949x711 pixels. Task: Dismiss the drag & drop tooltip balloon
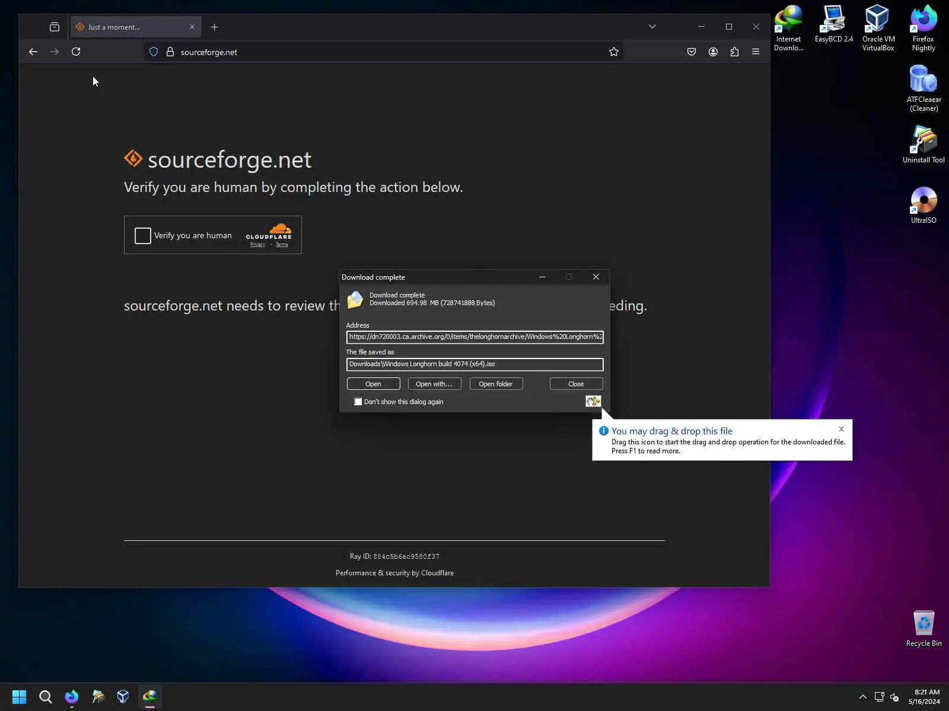[841, 429]
